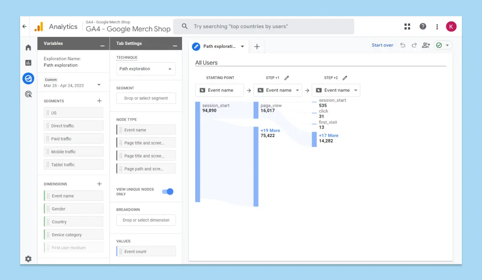
Task: Expand +17 More nodes in step 2
Action: click(x=329, y=136)
